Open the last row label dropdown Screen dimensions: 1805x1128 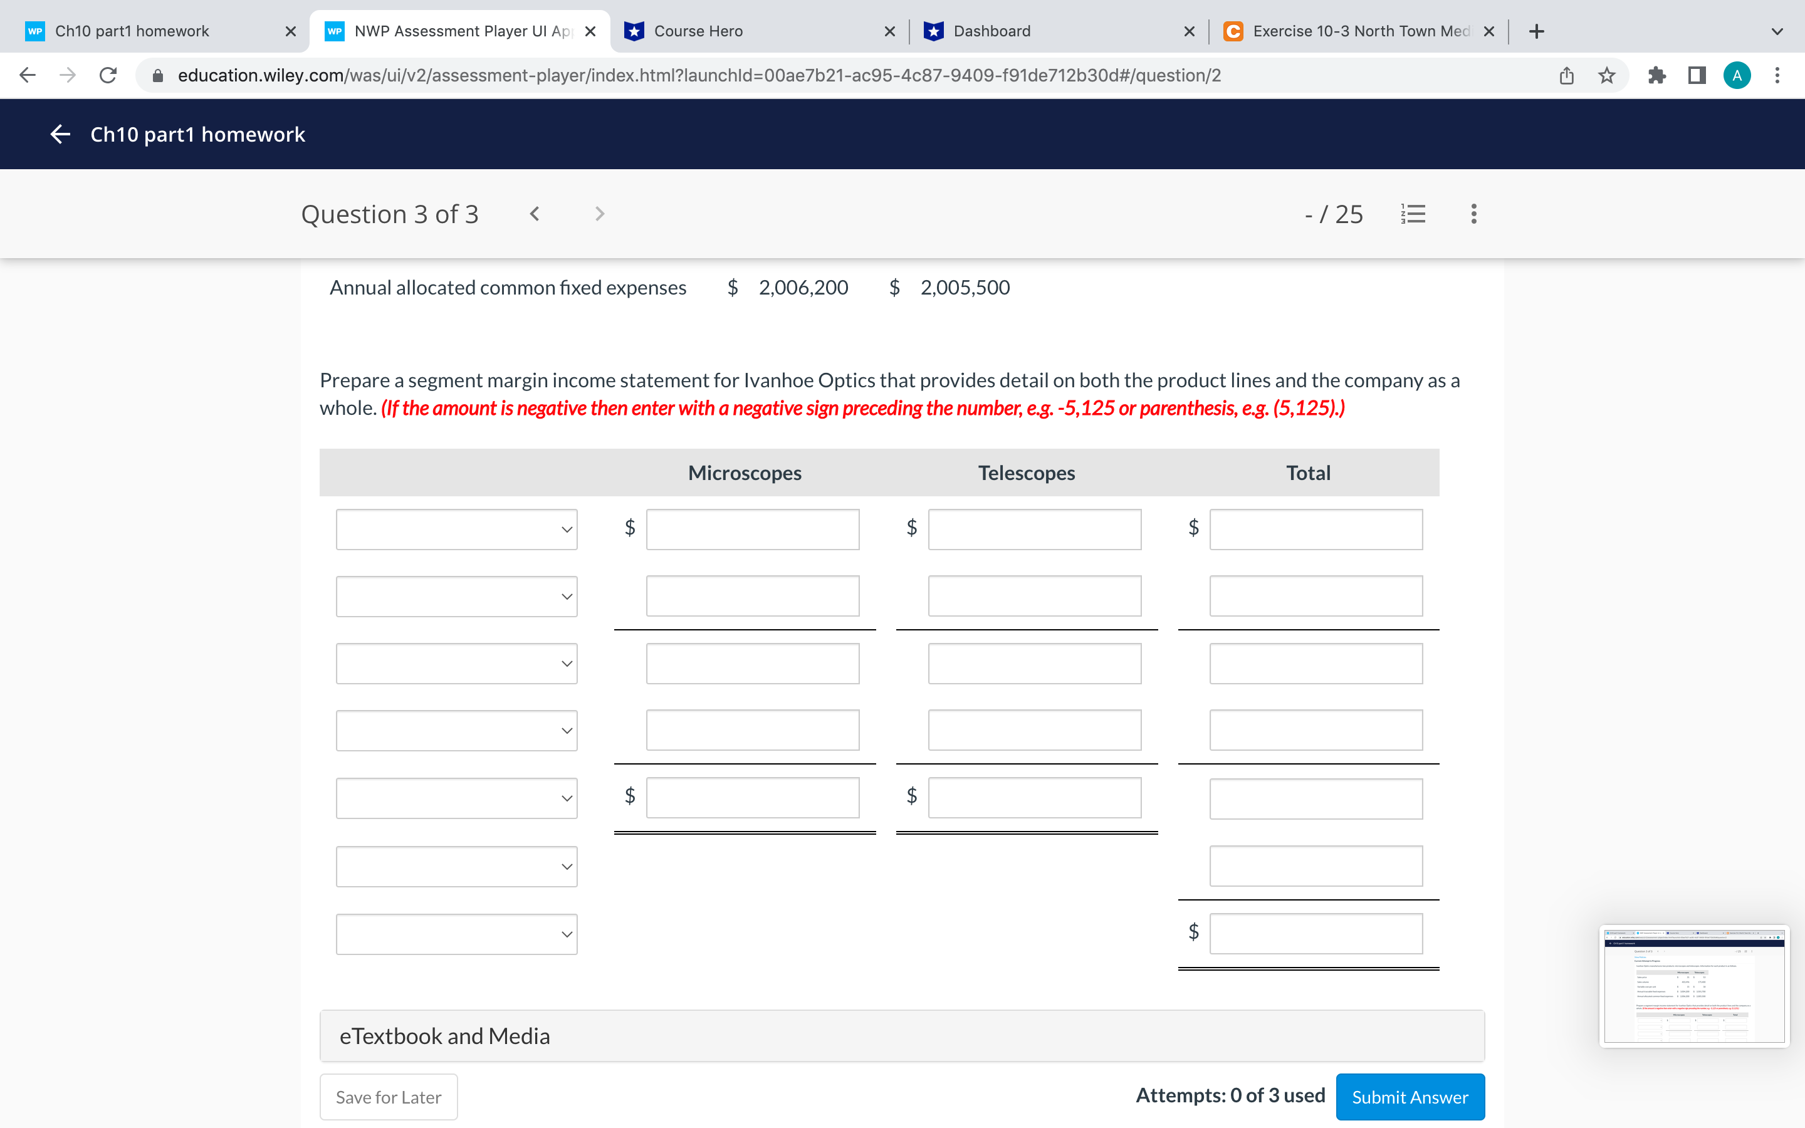pyautogui.click(x=456, y=934)
